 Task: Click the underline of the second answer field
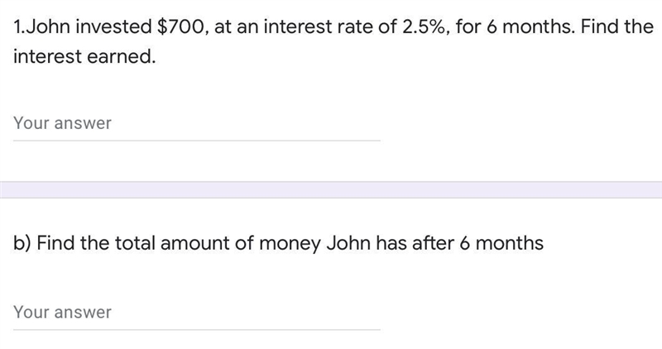(197, 330)
